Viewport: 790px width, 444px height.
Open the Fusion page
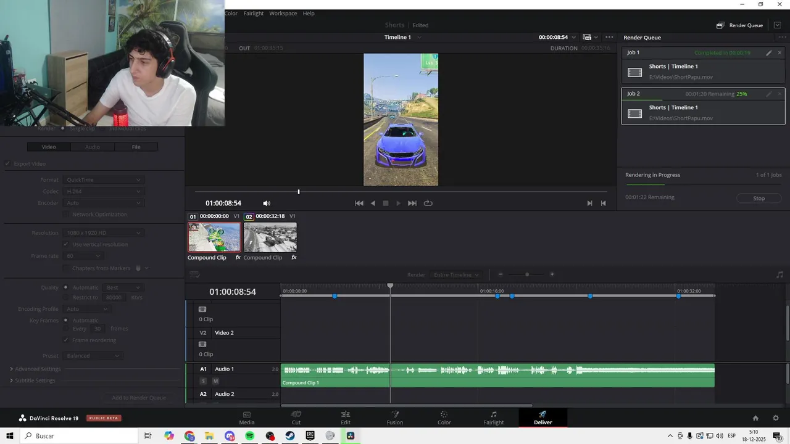pyautogui.click(x=395, y=417)
